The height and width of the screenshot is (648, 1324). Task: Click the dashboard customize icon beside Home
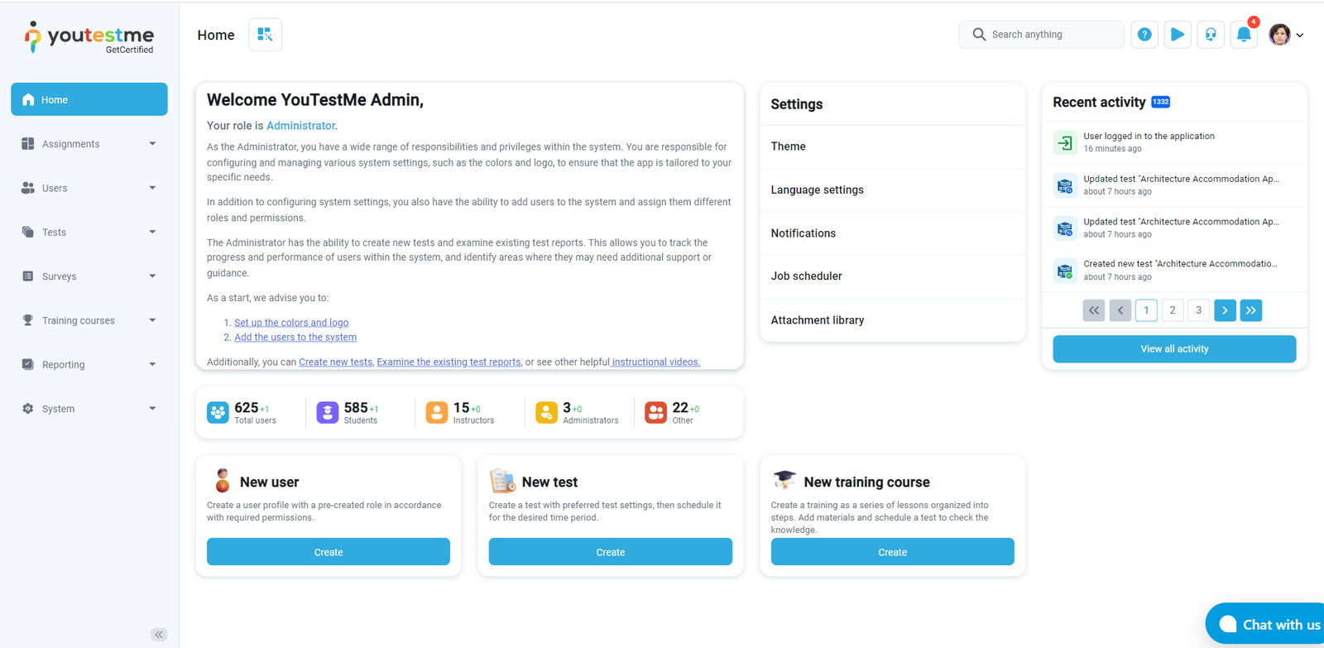pos(265,35)
